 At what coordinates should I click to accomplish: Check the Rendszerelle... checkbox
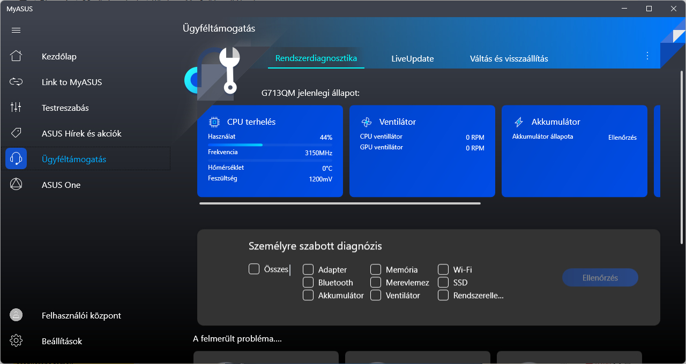(443, 295)
